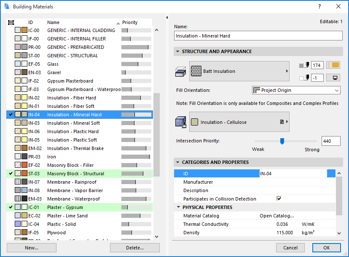This screenshot has height=257, width=349.
Task: Click the cut fill background pen icon
Action: pyautogui.click(x=304, y=78)
